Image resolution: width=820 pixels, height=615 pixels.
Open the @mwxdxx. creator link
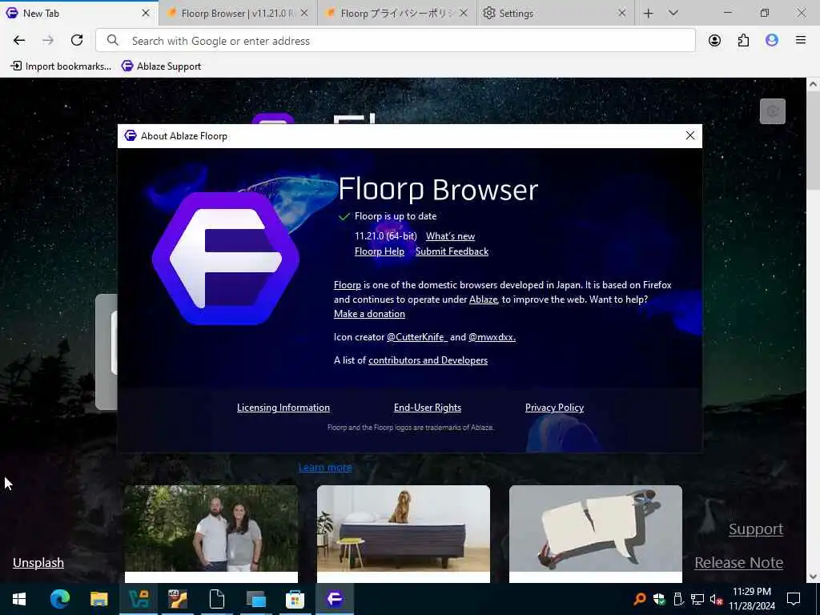(492, 337)
